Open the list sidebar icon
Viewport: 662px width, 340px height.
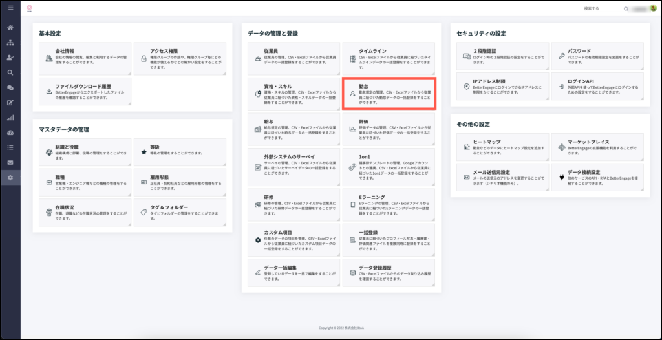coord(10,148)
